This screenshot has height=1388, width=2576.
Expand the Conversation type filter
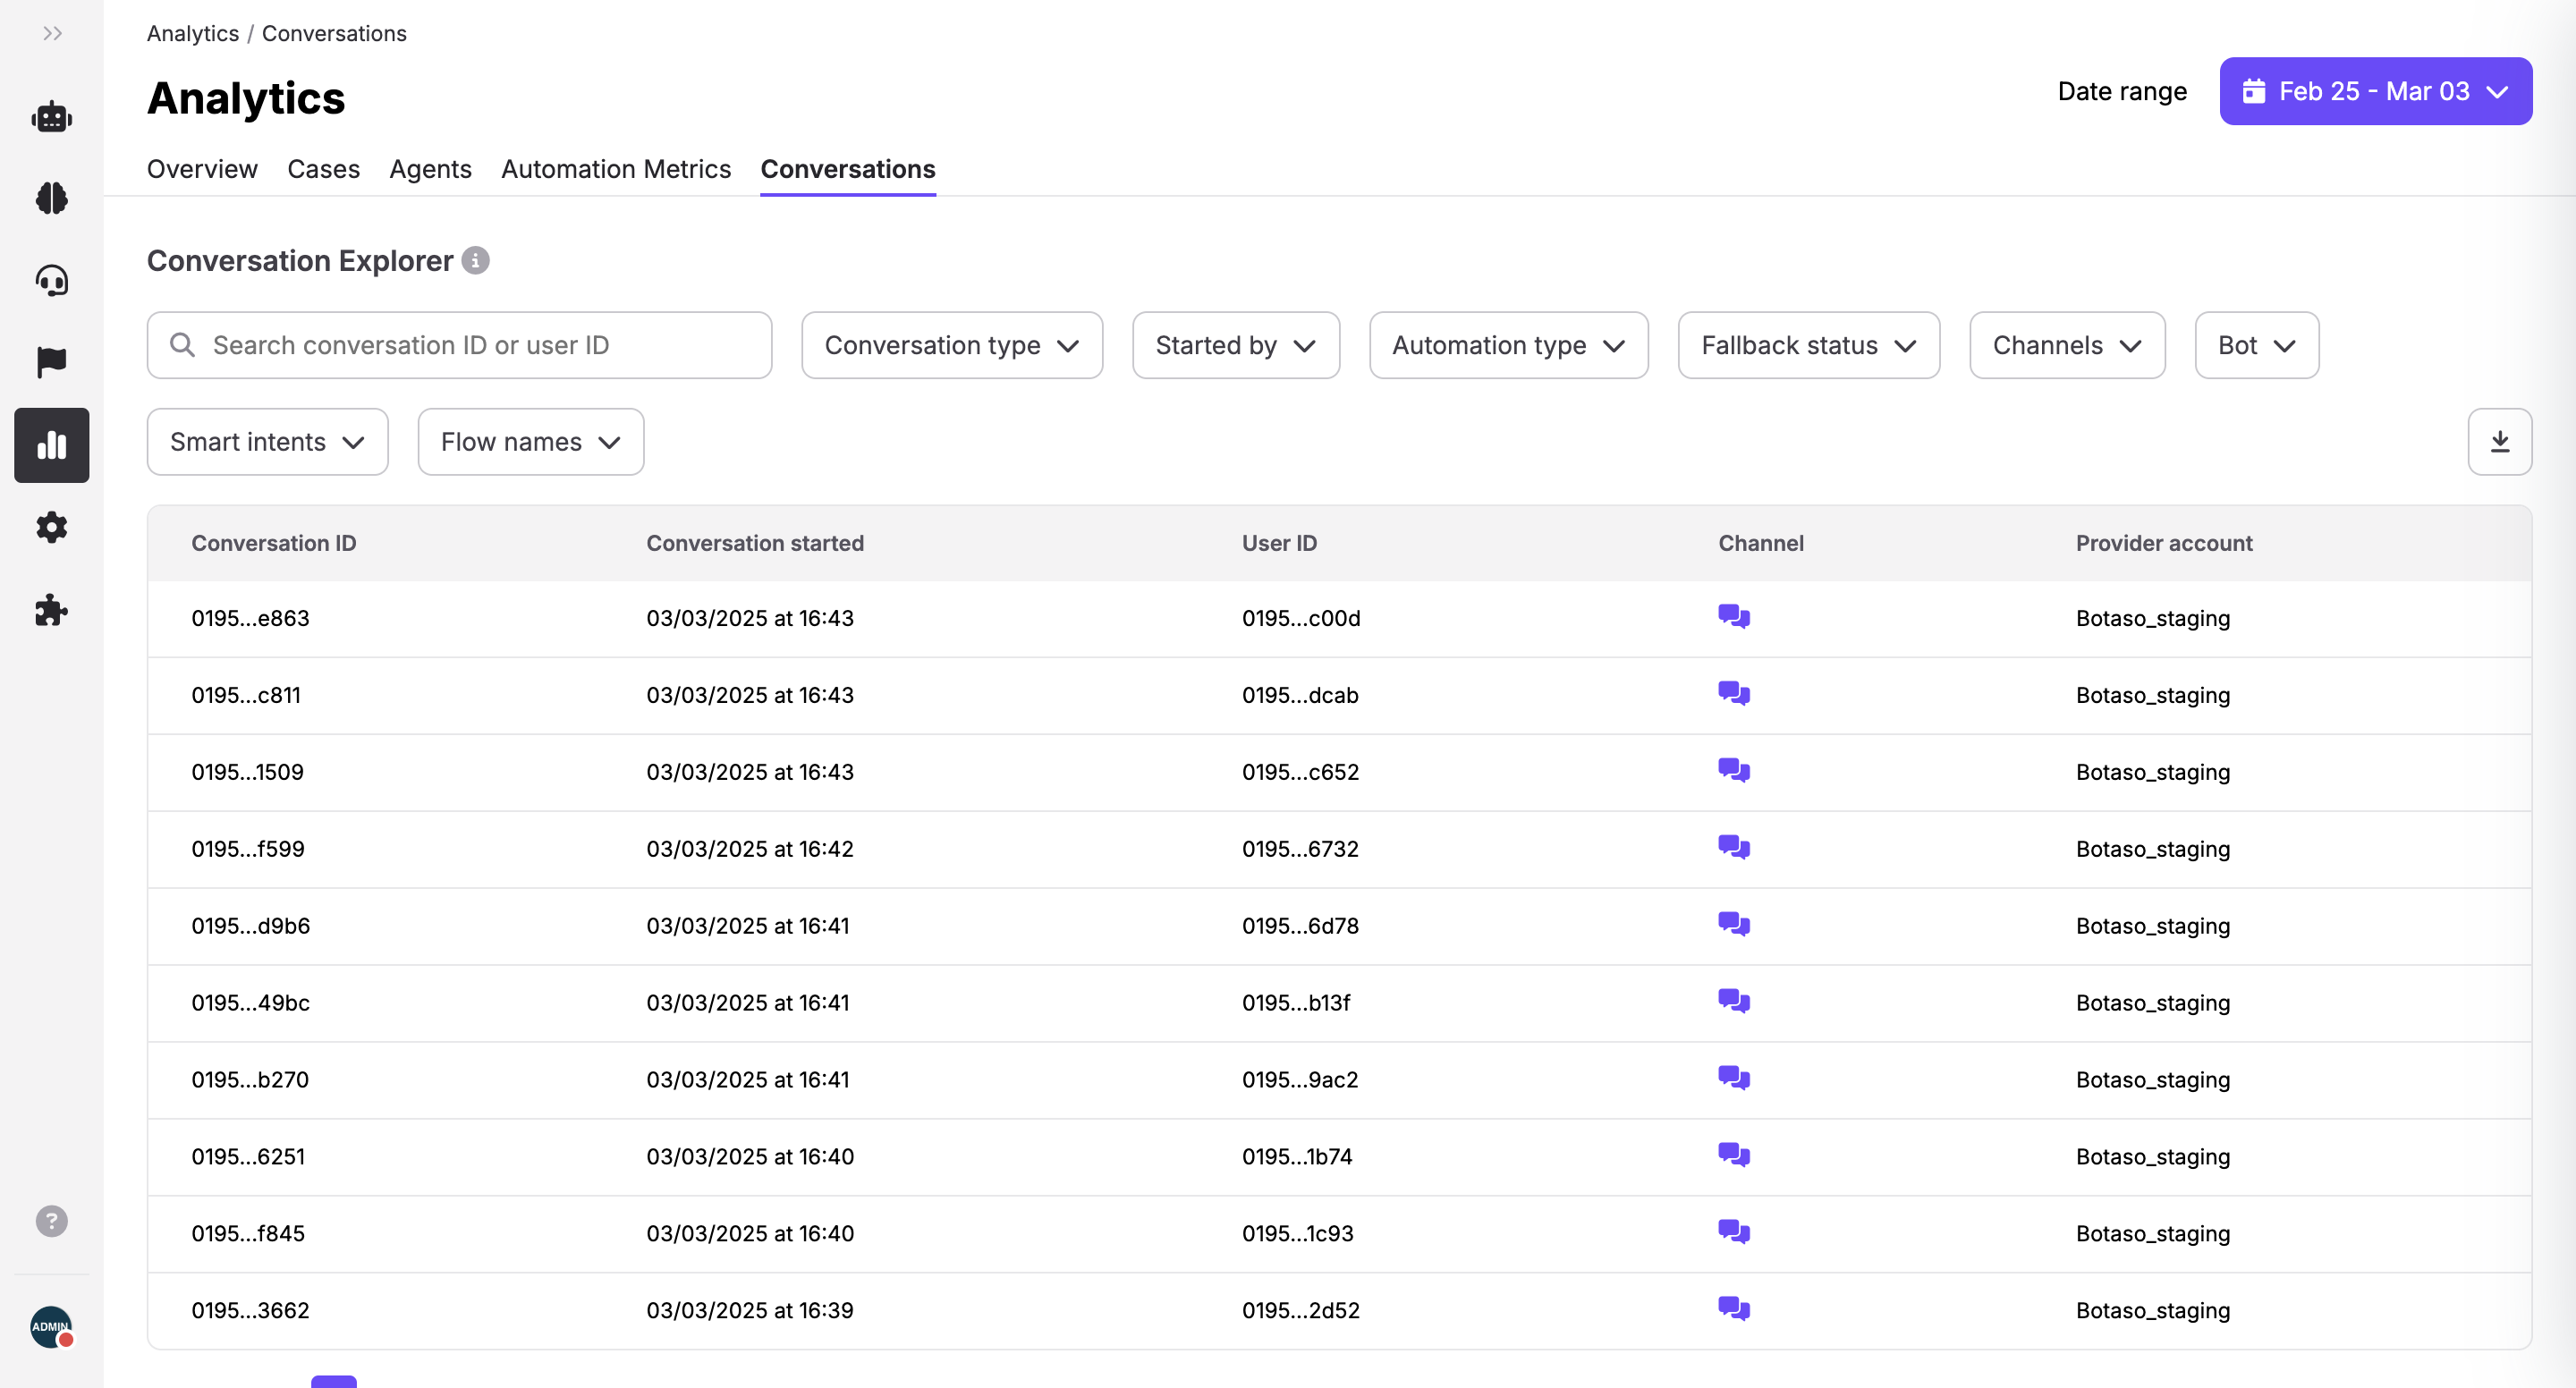coord(951,346)
